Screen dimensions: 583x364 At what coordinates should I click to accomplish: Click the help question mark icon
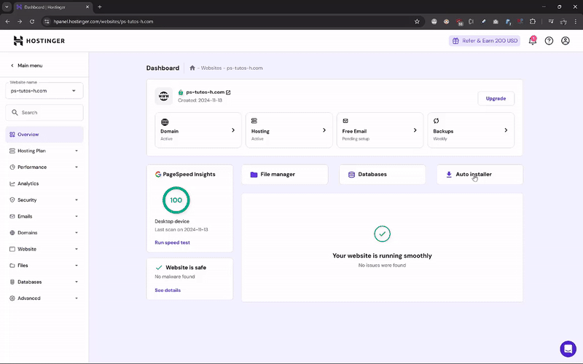[549, 41]
